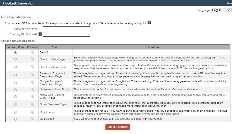Click the Quiz Result description text

118,119
